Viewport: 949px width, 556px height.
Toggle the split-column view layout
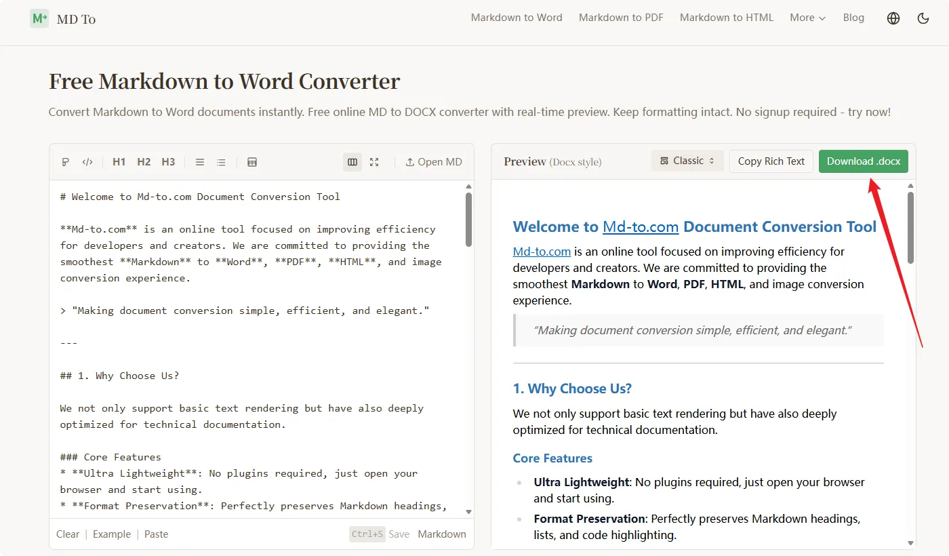352,162
